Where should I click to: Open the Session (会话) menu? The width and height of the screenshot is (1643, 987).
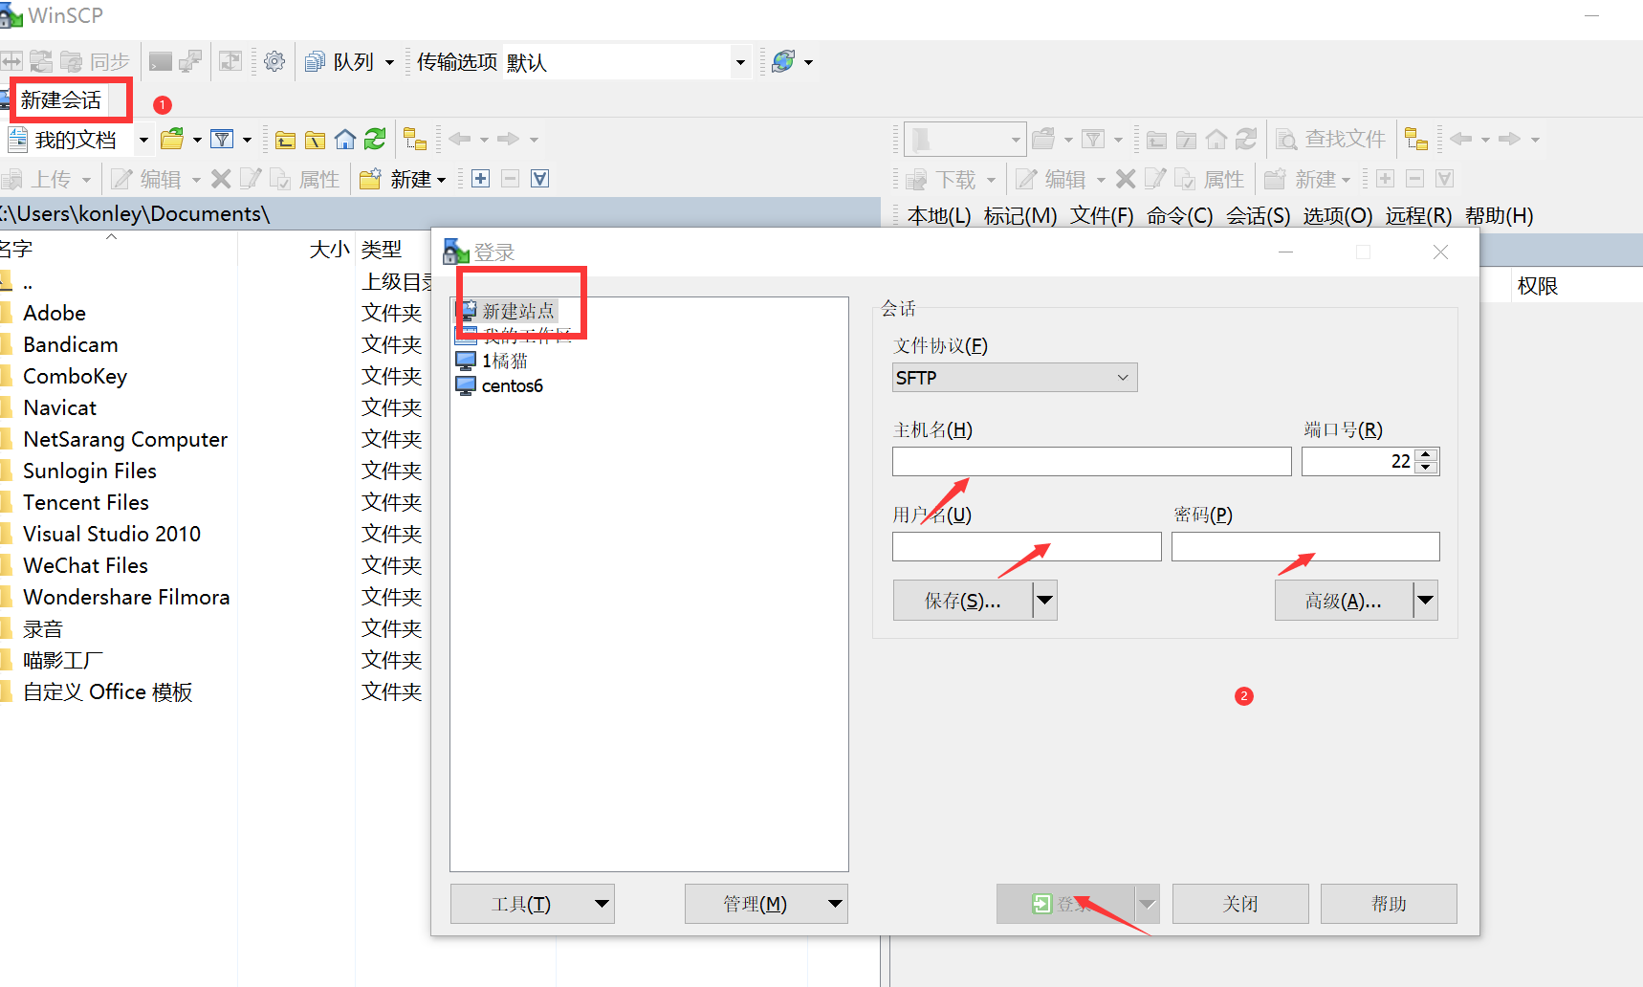[1259, 216]
